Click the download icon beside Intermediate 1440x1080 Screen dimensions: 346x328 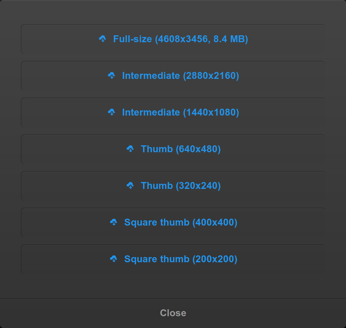(x=111, y=112)
